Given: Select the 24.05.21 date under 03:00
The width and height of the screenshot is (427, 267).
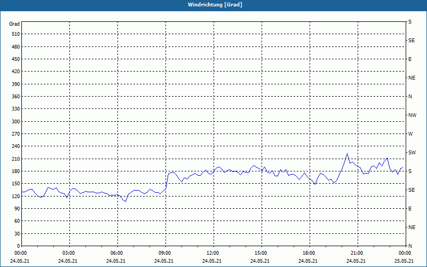Looking at the screenshot, I should (68, 261).
